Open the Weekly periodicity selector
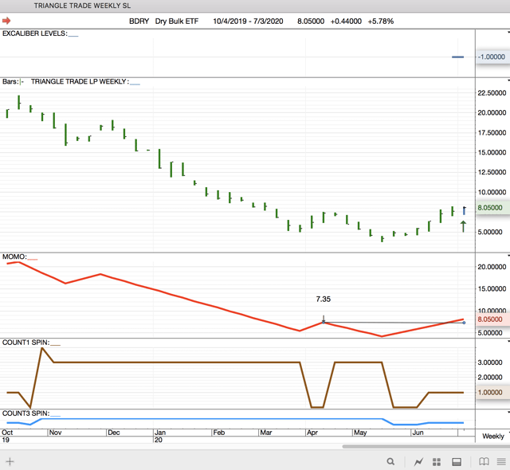The height and width of the screenshot is (470, 510). (x=493, y=437)
